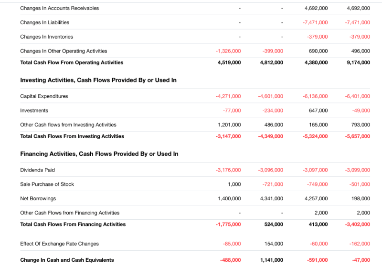
Task: Select the Net Borrowings row label
Action: click(x=38, y=199)
